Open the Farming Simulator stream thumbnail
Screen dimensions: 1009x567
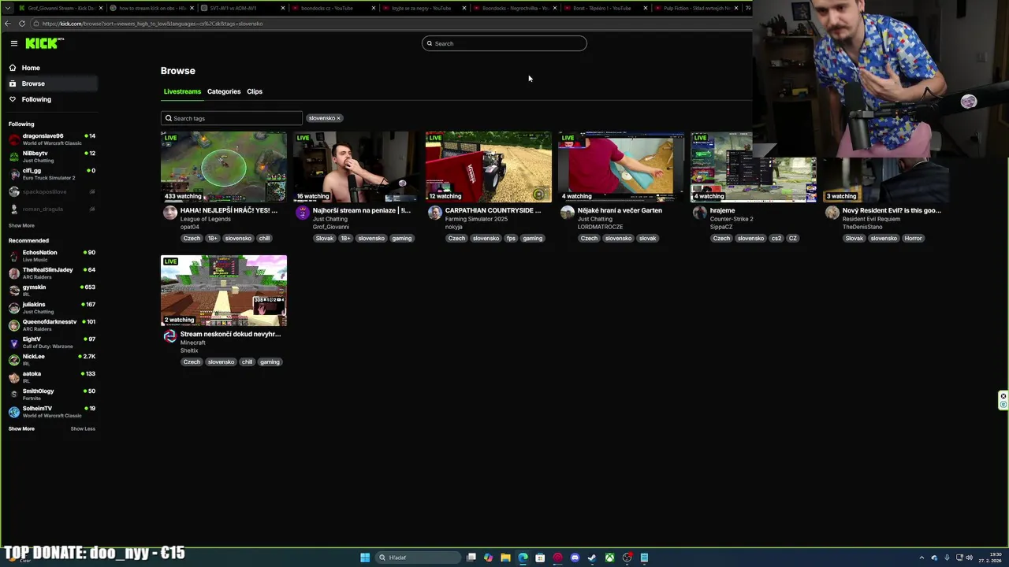pyautogui.click(x=489, y=167)
